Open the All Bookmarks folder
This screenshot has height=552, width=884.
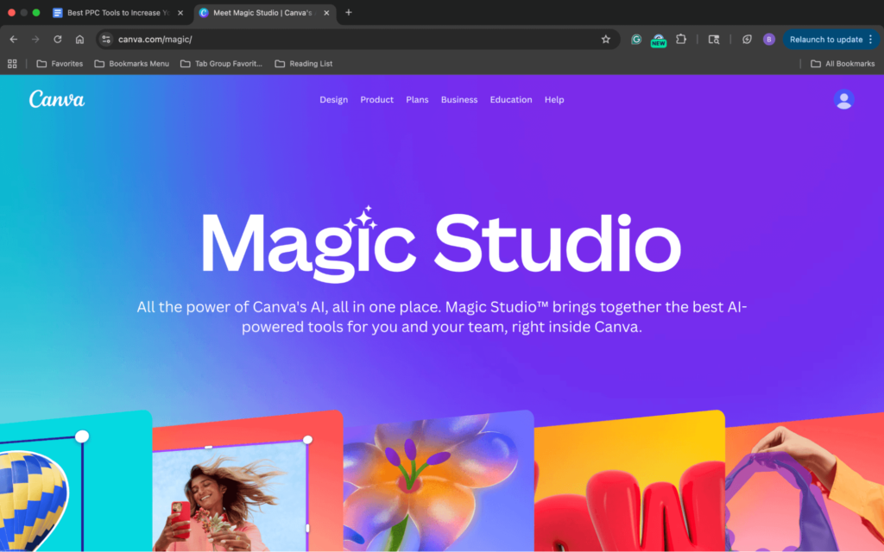[x=843, y=64]
